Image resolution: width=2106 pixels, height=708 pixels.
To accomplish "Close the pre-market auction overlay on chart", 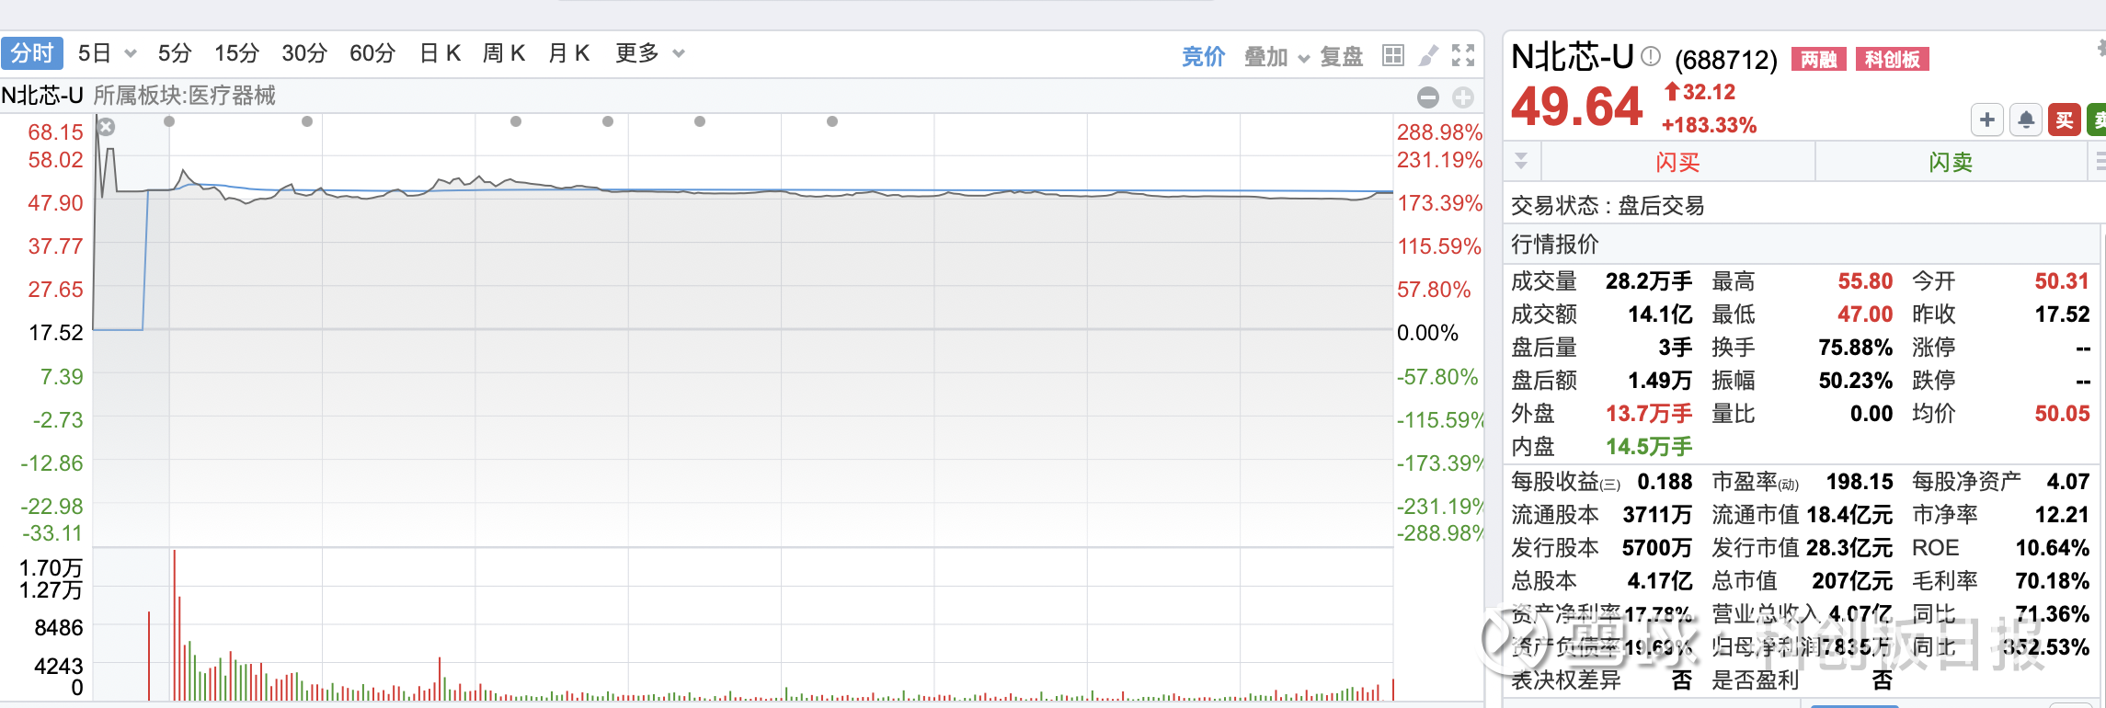I will 107,127.
